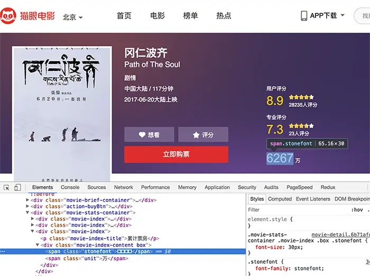Open the Network tab in DevTools

click(123, 187)
